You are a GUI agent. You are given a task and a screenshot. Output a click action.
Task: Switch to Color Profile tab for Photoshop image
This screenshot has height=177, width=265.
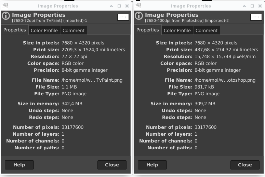(177, 30)
